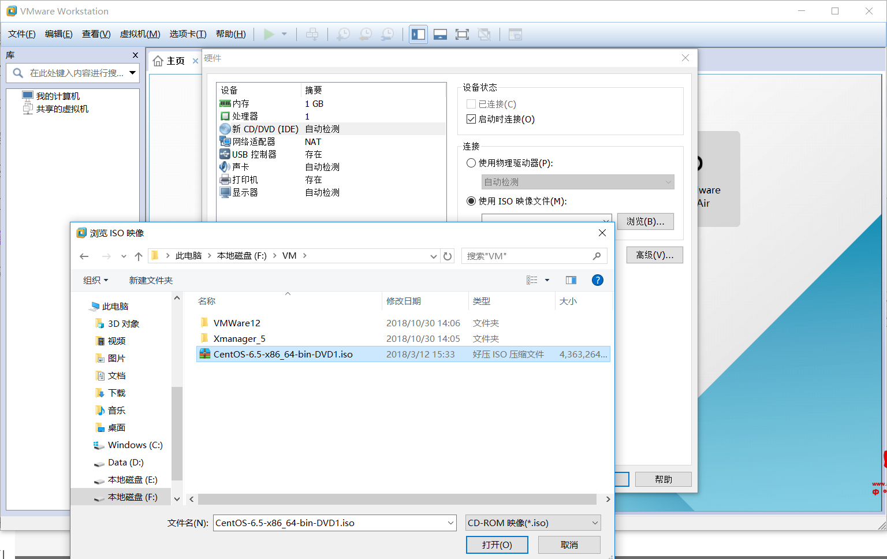The width and height of the screenshot is (887, 559).
Task: Click the Up one level arrow
Action: point(139,256)
